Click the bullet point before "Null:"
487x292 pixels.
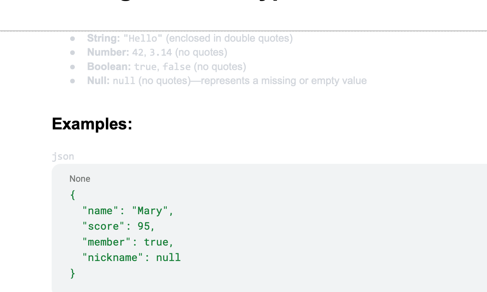click(x=73, y=81)
